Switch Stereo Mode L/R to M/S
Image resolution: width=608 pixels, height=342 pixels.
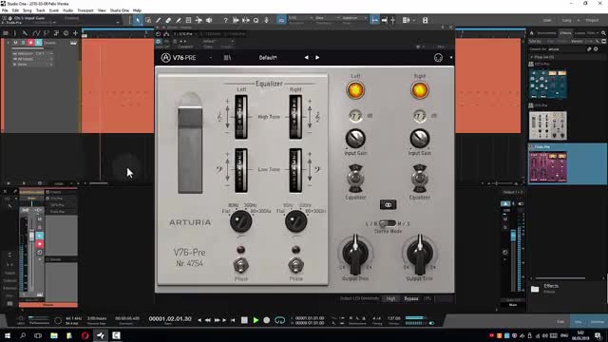[x=388, y=224]
